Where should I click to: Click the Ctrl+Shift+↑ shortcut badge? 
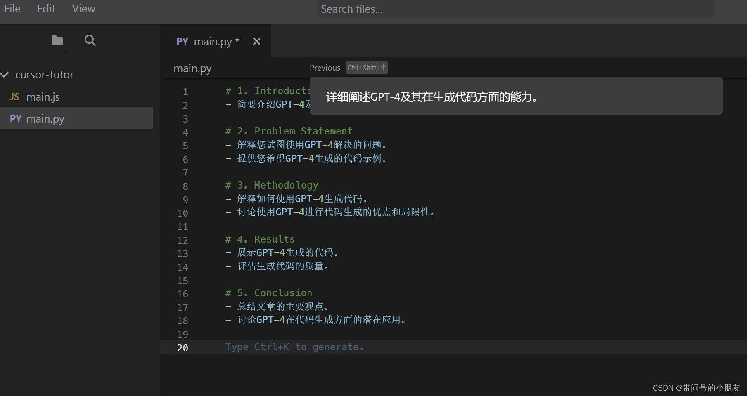tap(367, 68)
